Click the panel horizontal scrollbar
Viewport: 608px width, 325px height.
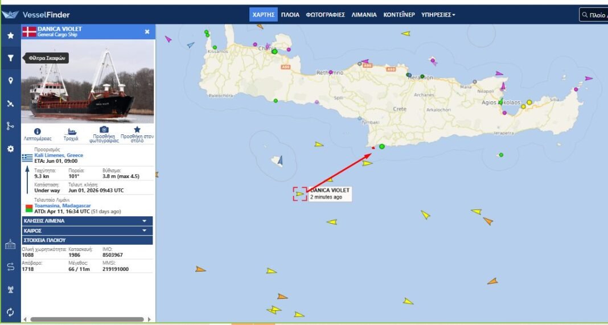87,319
